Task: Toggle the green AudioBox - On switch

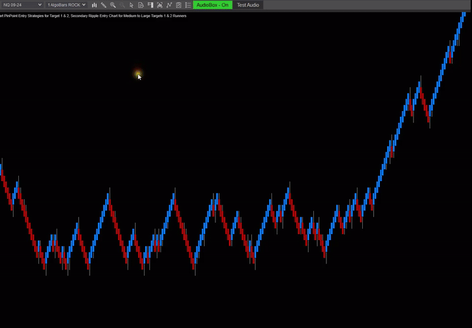Action: [212, 5]
